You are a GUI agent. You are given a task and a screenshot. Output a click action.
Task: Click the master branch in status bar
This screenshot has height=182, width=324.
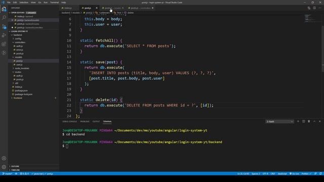point(7,174)
